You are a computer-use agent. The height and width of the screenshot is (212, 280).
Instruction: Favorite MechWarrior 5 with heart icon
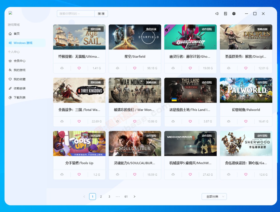(x=190, y=174)
